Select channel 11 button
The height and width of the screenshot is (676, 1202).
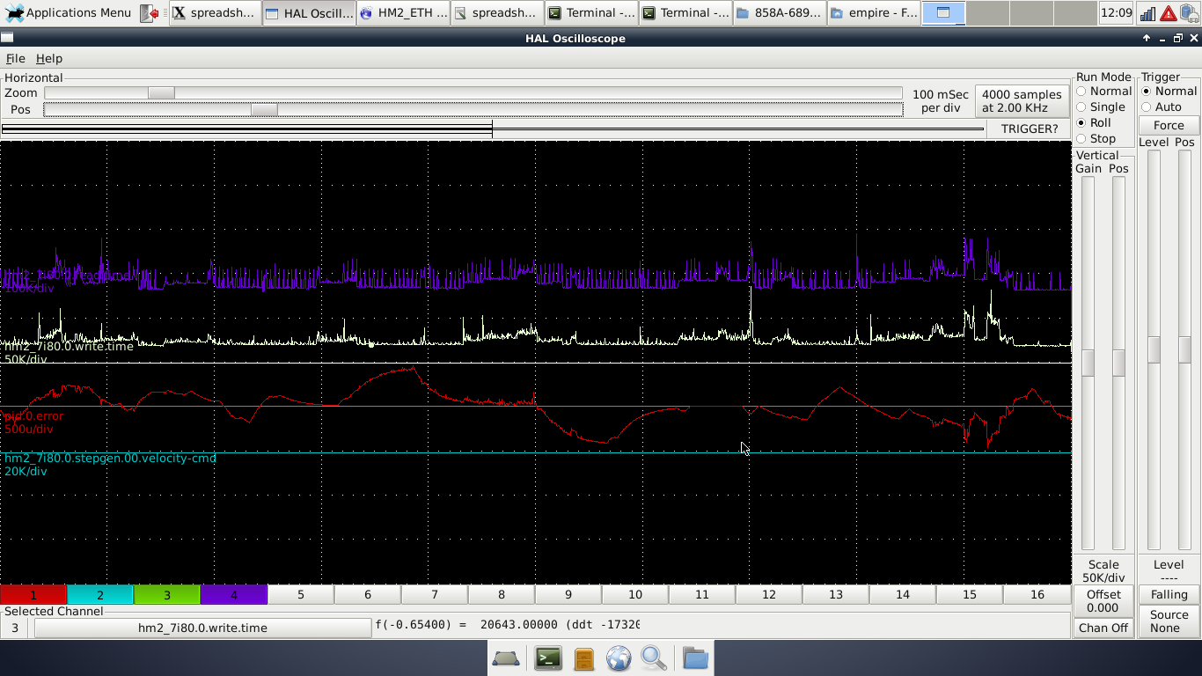point(702,594)
